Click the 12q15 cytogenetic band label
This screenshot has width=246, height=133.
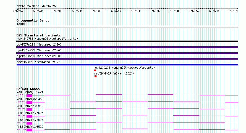click(x=21, y=24)
